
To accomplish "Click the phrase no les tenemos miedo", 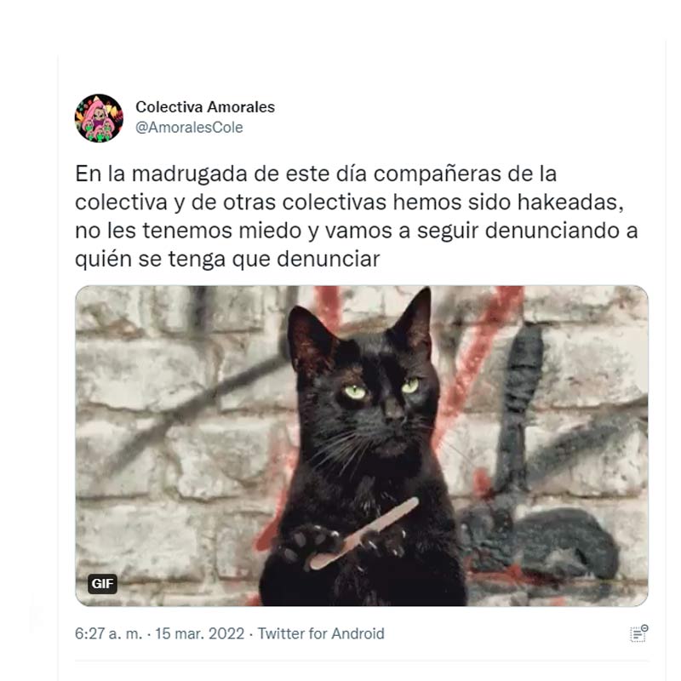I will pos(188,231).
